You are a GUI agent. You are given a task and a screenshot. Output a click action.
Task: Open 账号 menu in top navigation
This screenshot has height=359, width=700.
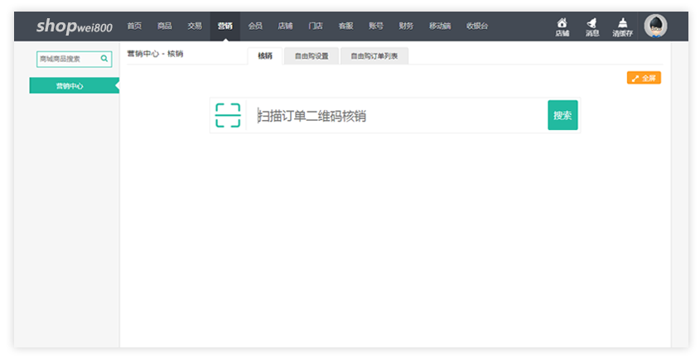pos(376,26)
